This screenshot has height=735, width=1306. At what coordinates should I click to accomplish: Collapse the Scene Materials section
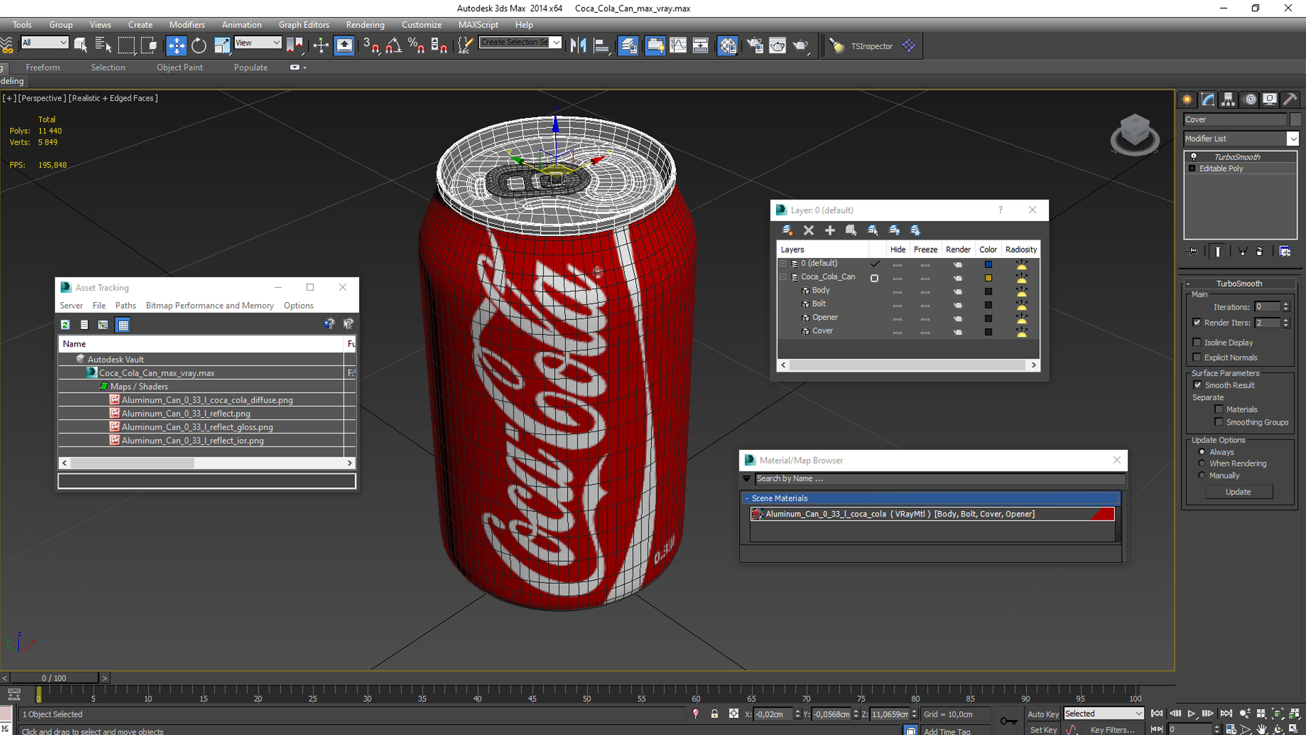pos(747,498)
